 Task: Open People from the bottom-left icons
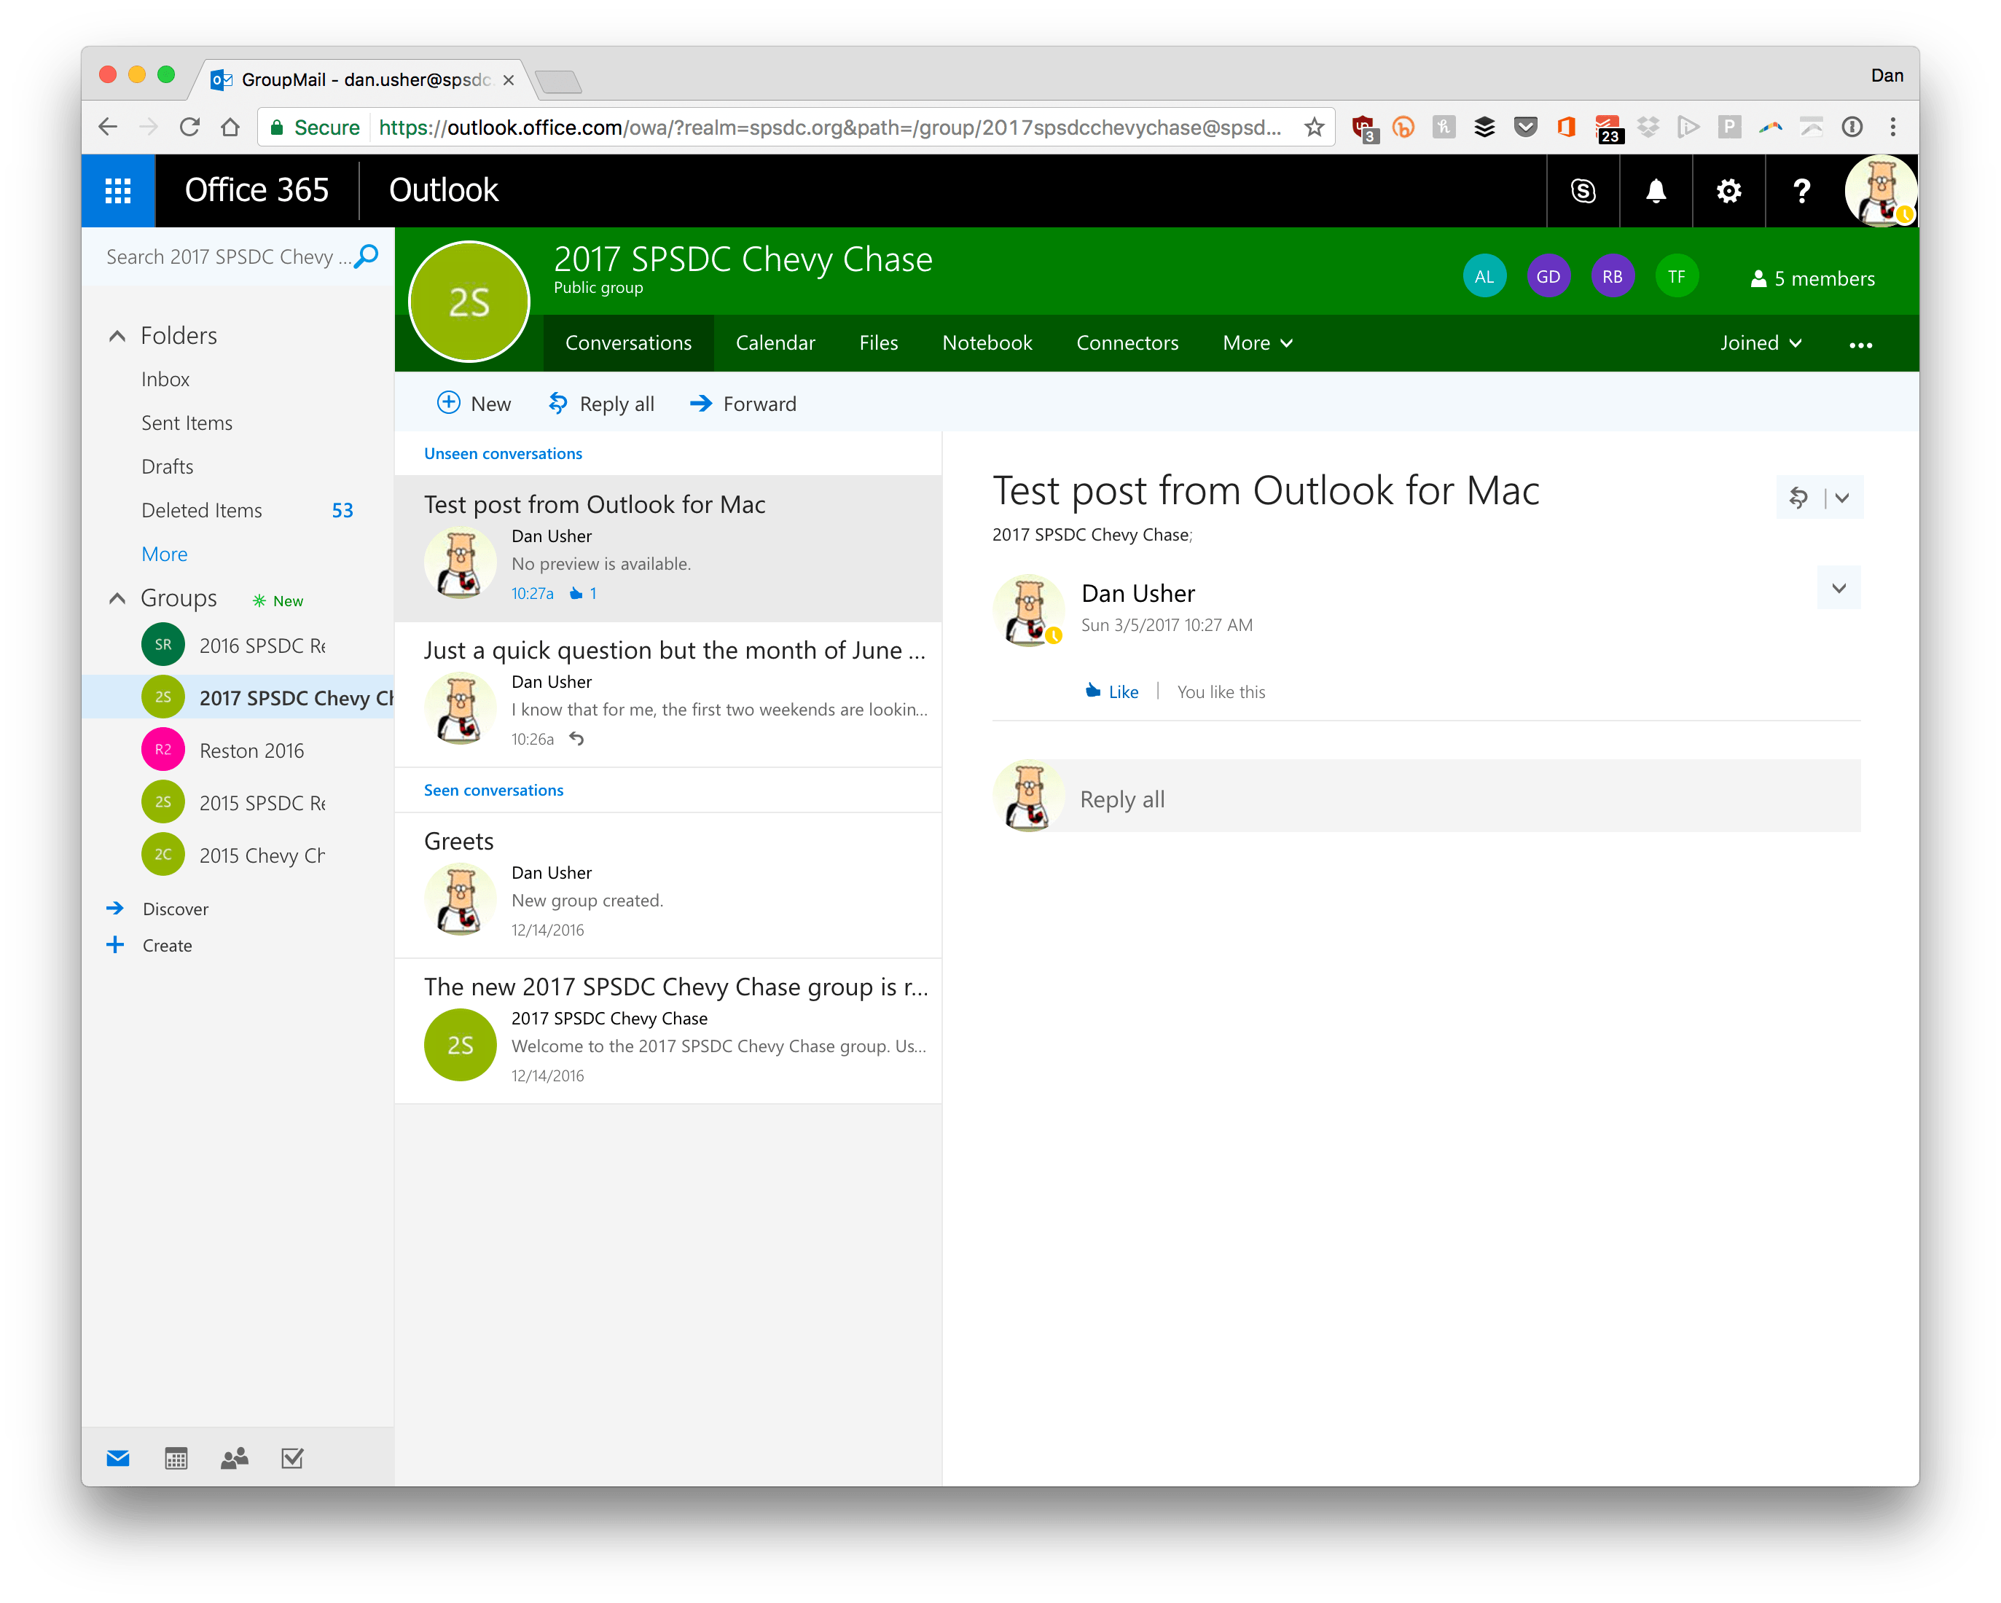click(234, 1457)
